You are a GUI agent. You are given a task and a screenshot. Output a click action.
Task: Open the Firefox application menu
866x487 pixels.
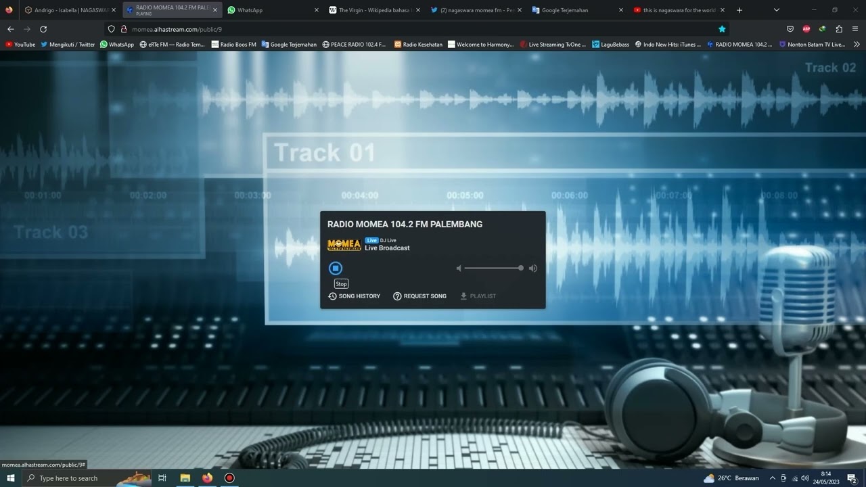(x=855, y=29)
